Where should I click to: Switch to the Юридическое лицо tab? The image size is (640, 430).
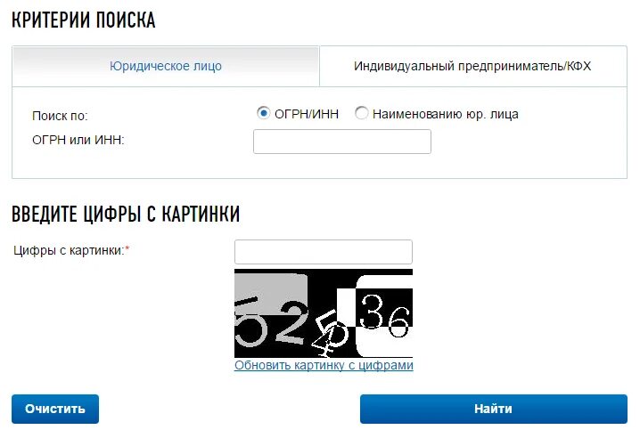[x=165, y=66]
